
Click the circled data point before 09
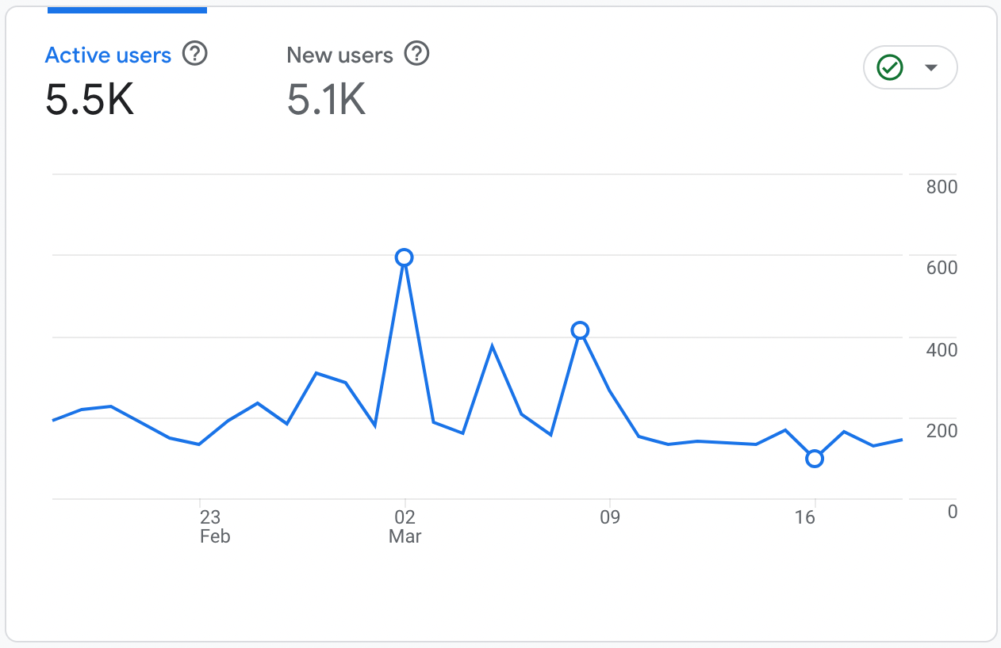[580, 330]
